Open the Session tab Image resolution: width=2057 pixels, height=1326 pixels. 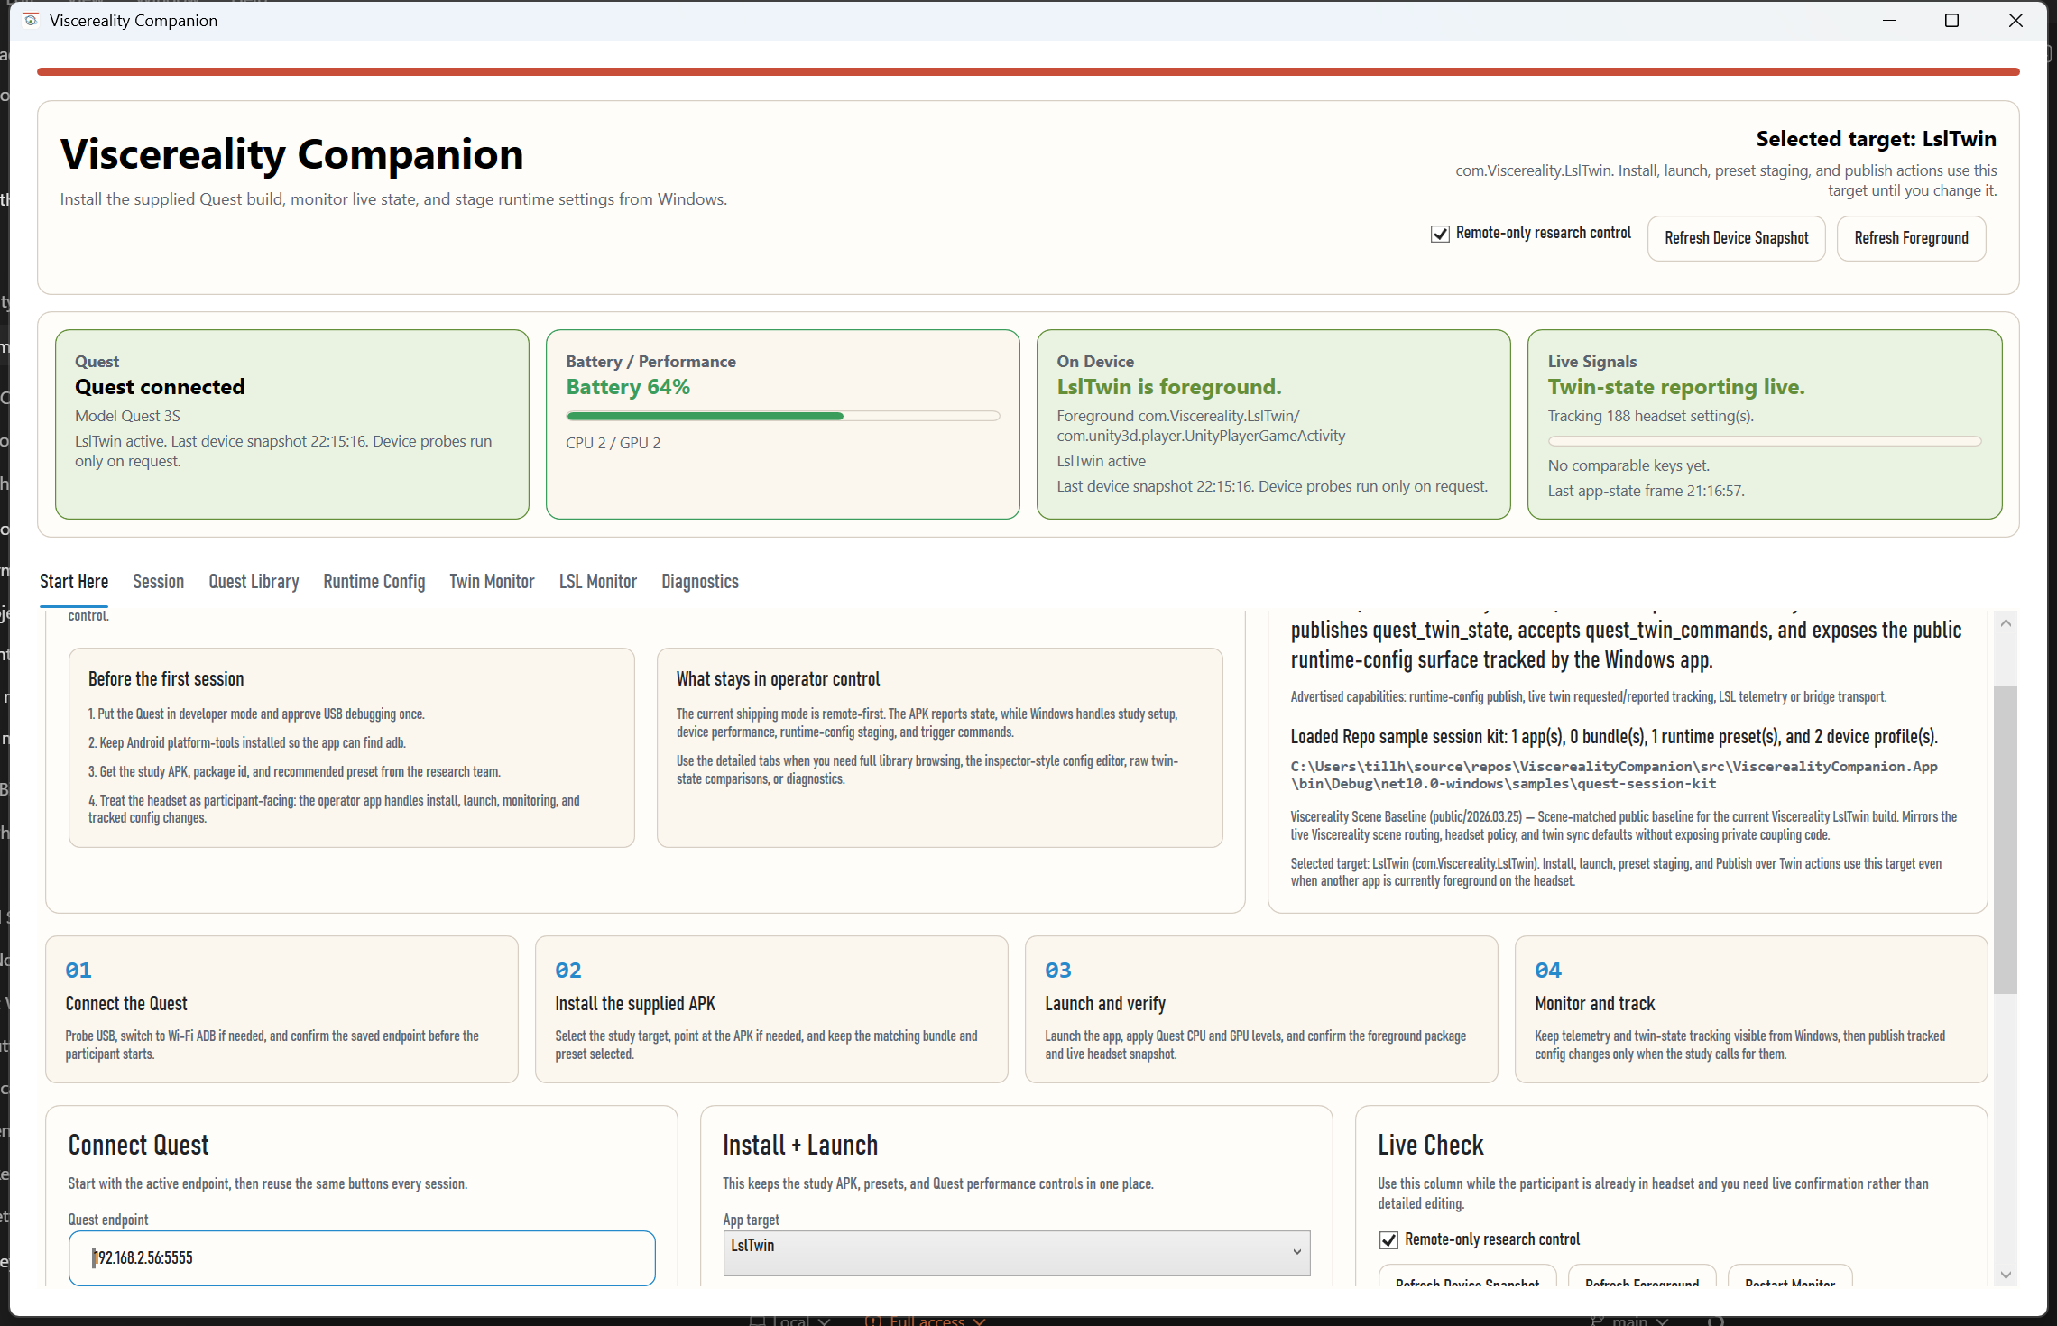pyautogui.click(x=158, y=582)
